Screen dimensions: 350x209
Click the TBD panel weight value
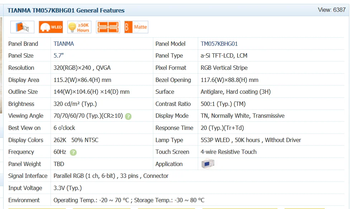(59, 164)
